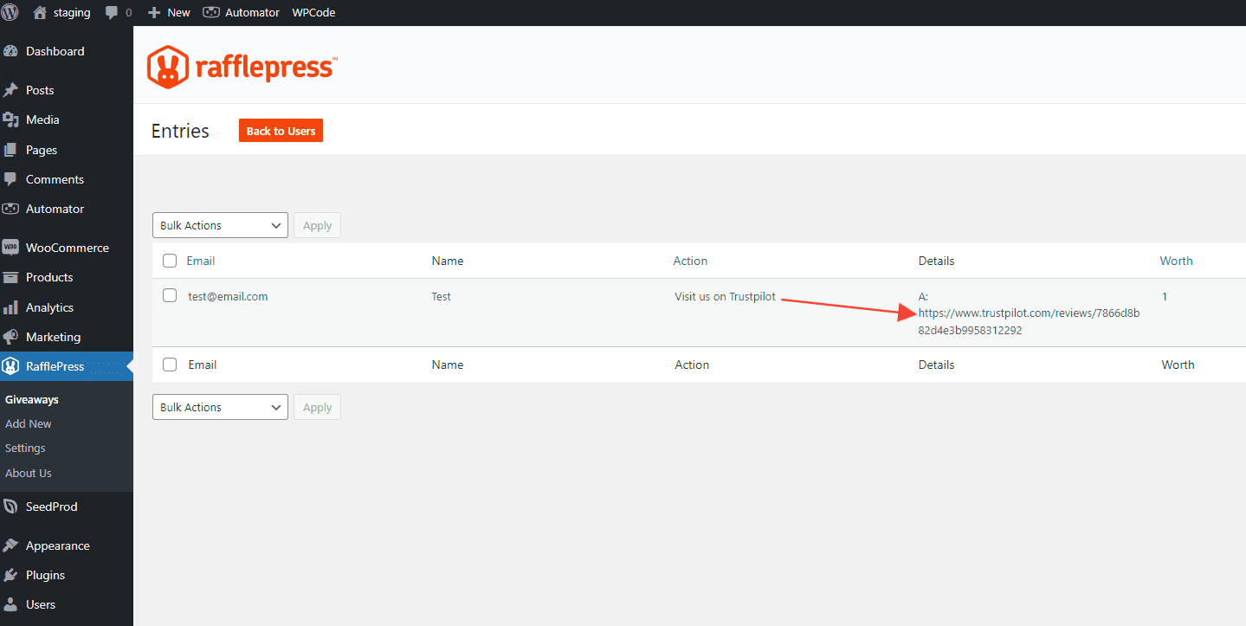Click the SeedProd leaf icon
Image resolution: width=1246 pixels, height=626 pixels.
point(11,507)
